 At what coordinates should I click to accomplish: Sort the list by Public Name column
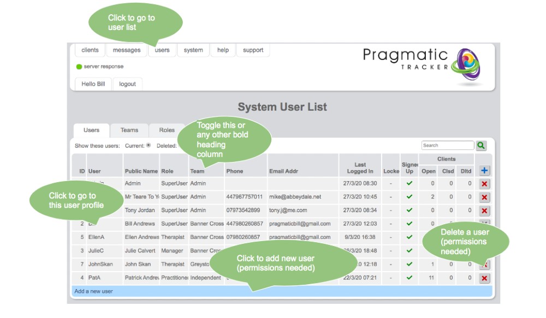141,171
